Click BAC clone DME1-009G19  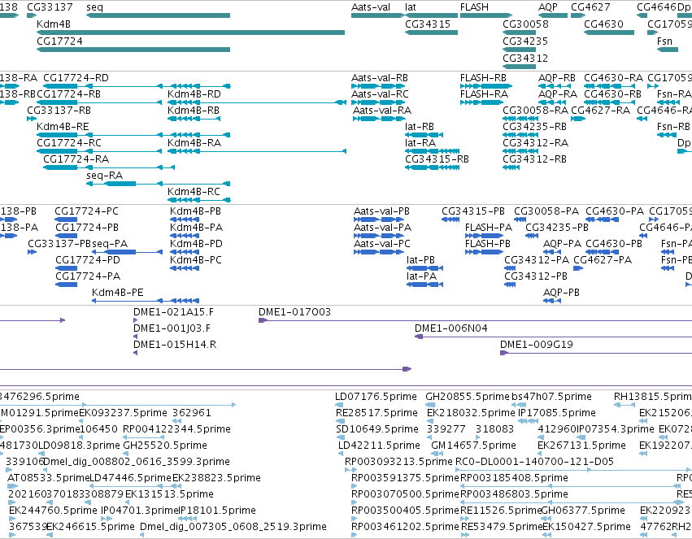[x=537, y=345]
